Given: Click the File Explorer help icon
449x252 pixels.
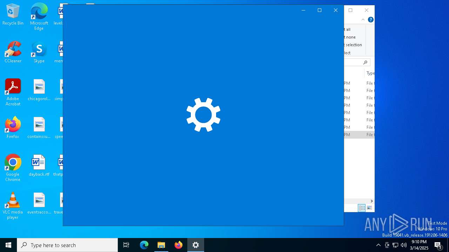Looking at the screenshot, I should pyautogui.click(x=370, y=20).
